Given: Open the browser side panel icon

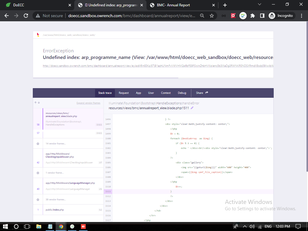Looking at the screenshot, I should [262, 16].
